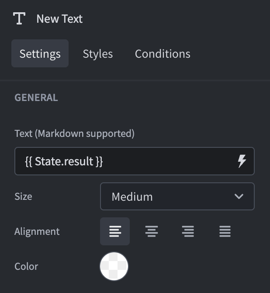Click the Alignment setting label
Viewport: 270px width, 293px height.
pyautogui.click(x=37, y=231)
